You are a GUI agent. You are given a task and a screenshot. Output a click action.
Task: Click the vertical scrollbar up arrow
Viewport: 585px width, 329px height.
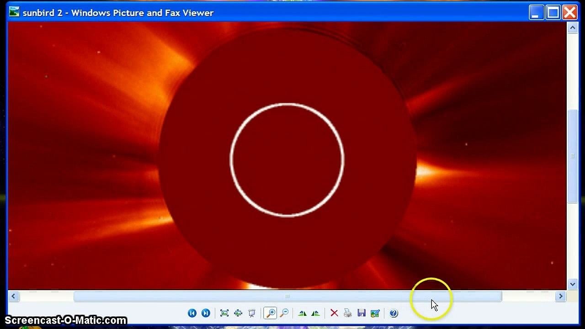[573, 28]
